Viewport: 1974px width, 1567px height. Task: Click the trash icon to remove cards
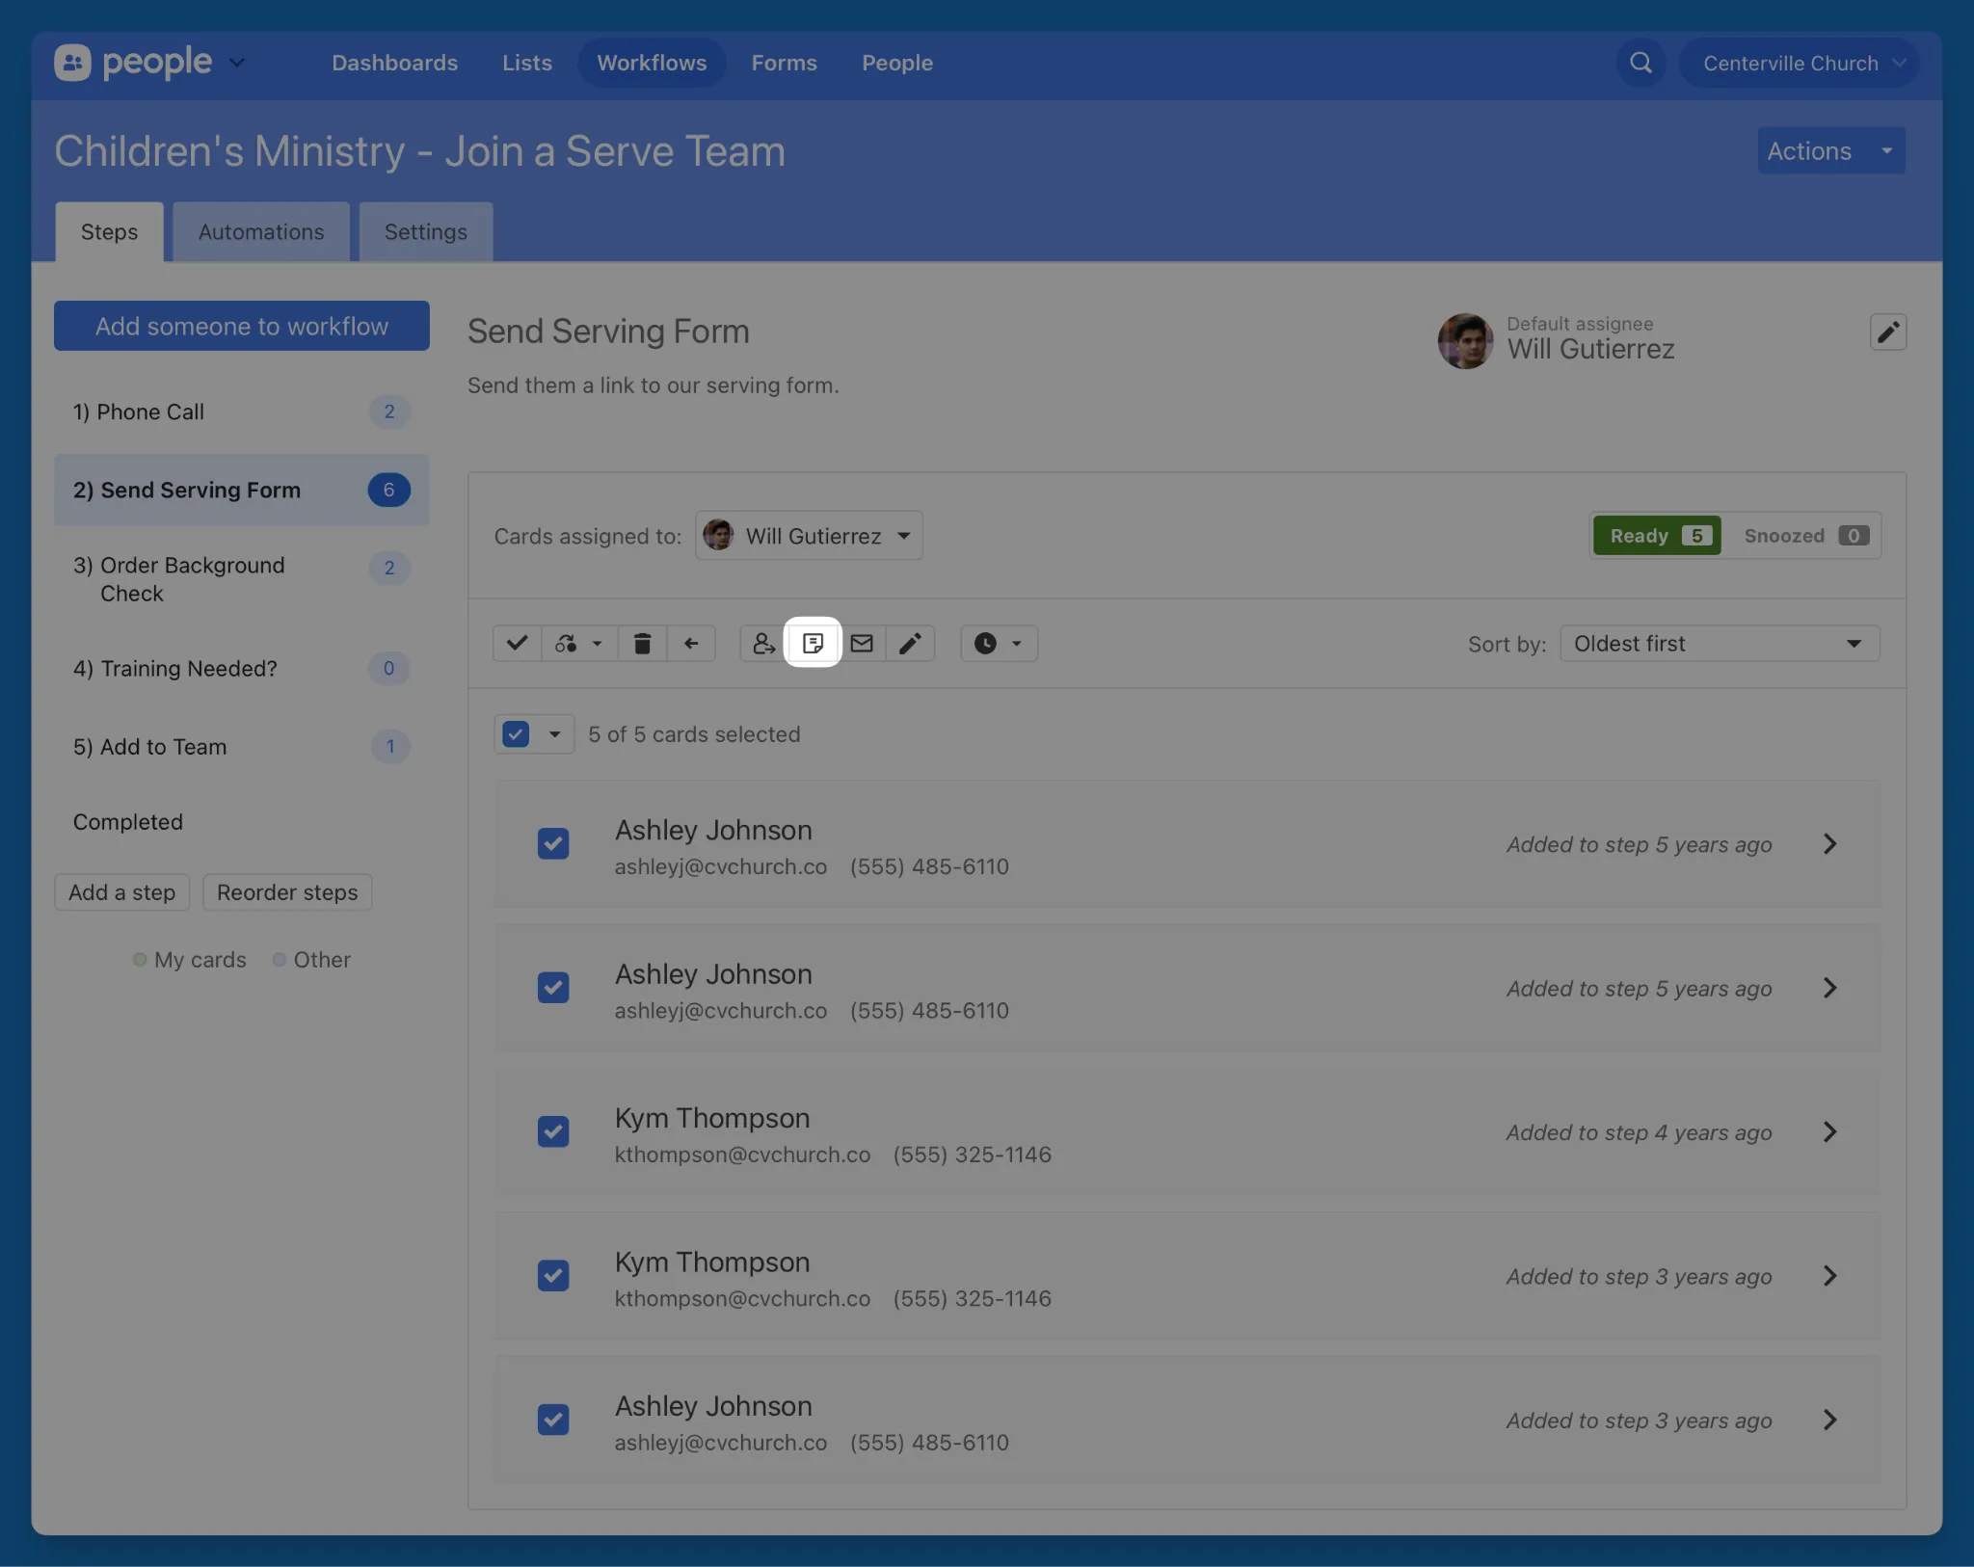coord(642,643)
